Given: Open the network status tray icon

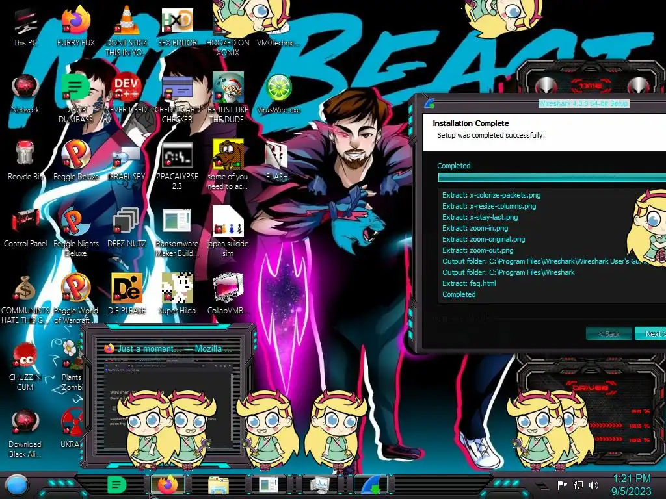Looking at the screenshot, I should 578,485.
